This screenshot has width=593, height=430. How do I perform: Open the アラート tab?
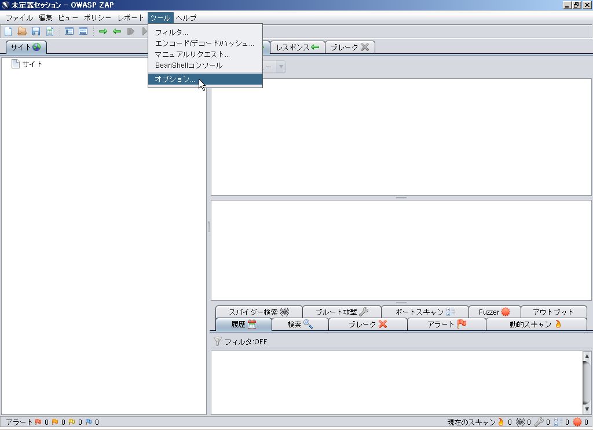coord(446,325)
